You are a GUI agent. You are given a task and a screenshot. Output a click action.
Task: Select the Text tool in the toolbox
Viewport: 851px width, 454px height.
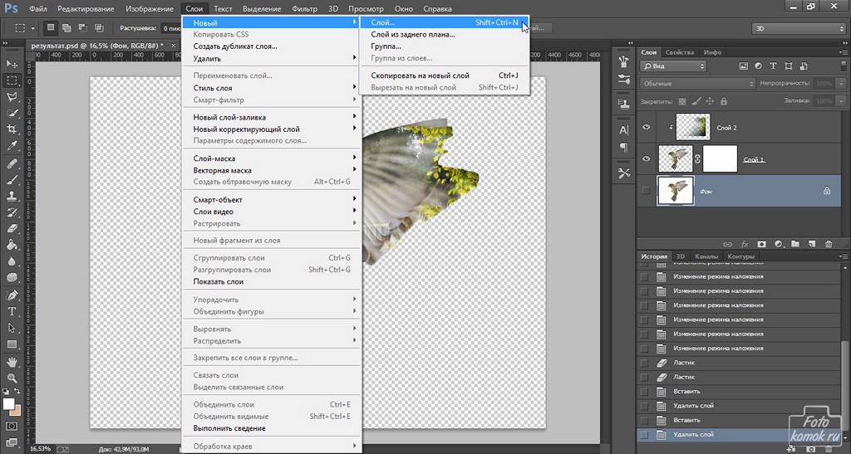coord(12,311)
